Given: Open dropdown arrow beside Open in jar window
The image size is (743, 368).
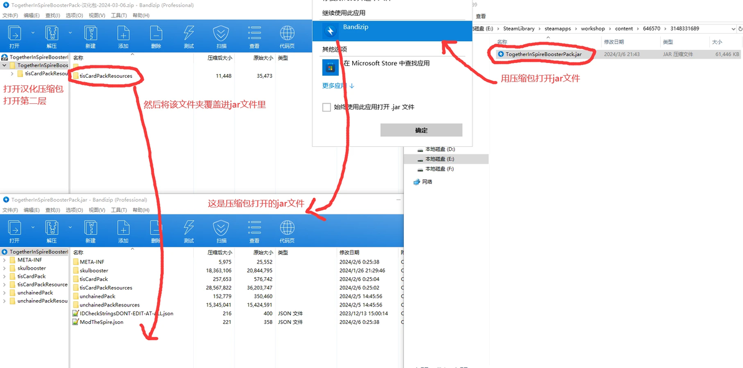Looking at the screenshot, I should (x=32, y=228).
